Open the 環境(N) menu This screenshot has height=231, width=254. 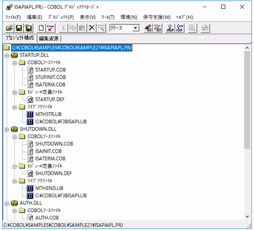(x=129, y=17)
